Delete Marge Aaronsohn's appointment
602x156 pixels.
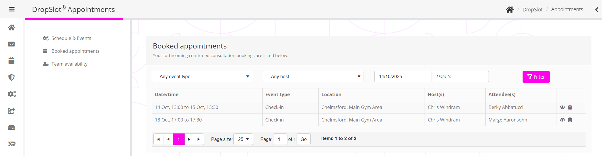point(570,120)
